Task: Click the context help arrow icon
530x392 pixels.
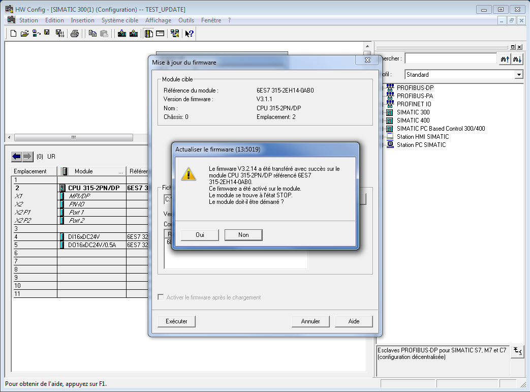Action: click(x=189, y=34)
